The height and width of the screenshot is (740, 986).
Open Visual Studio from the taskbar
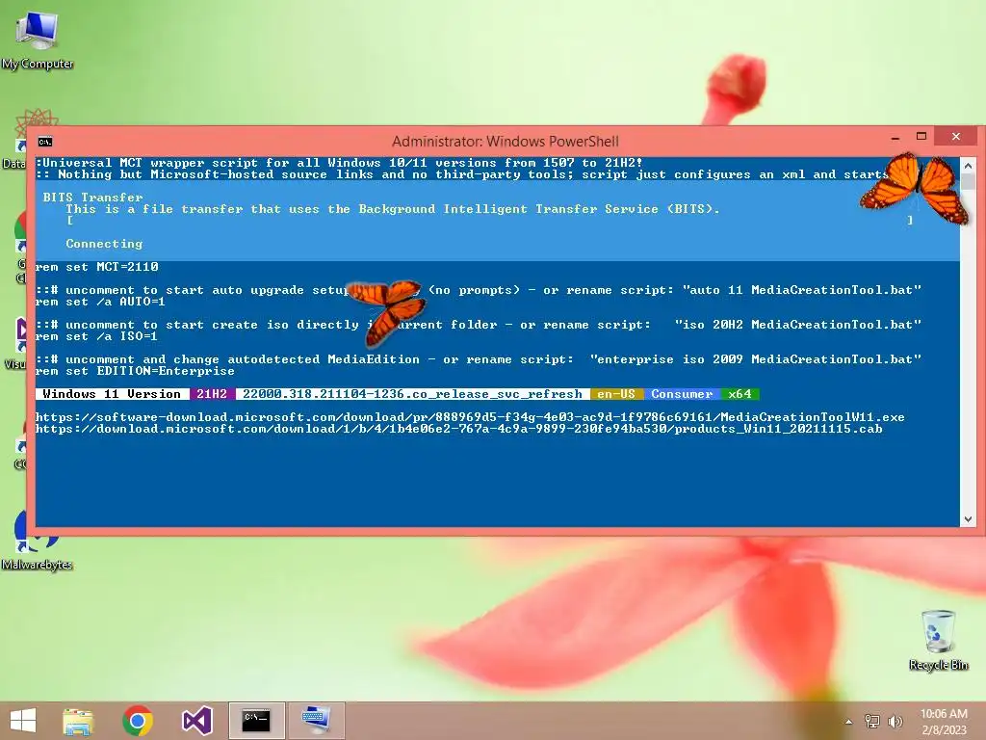[196, 721]
